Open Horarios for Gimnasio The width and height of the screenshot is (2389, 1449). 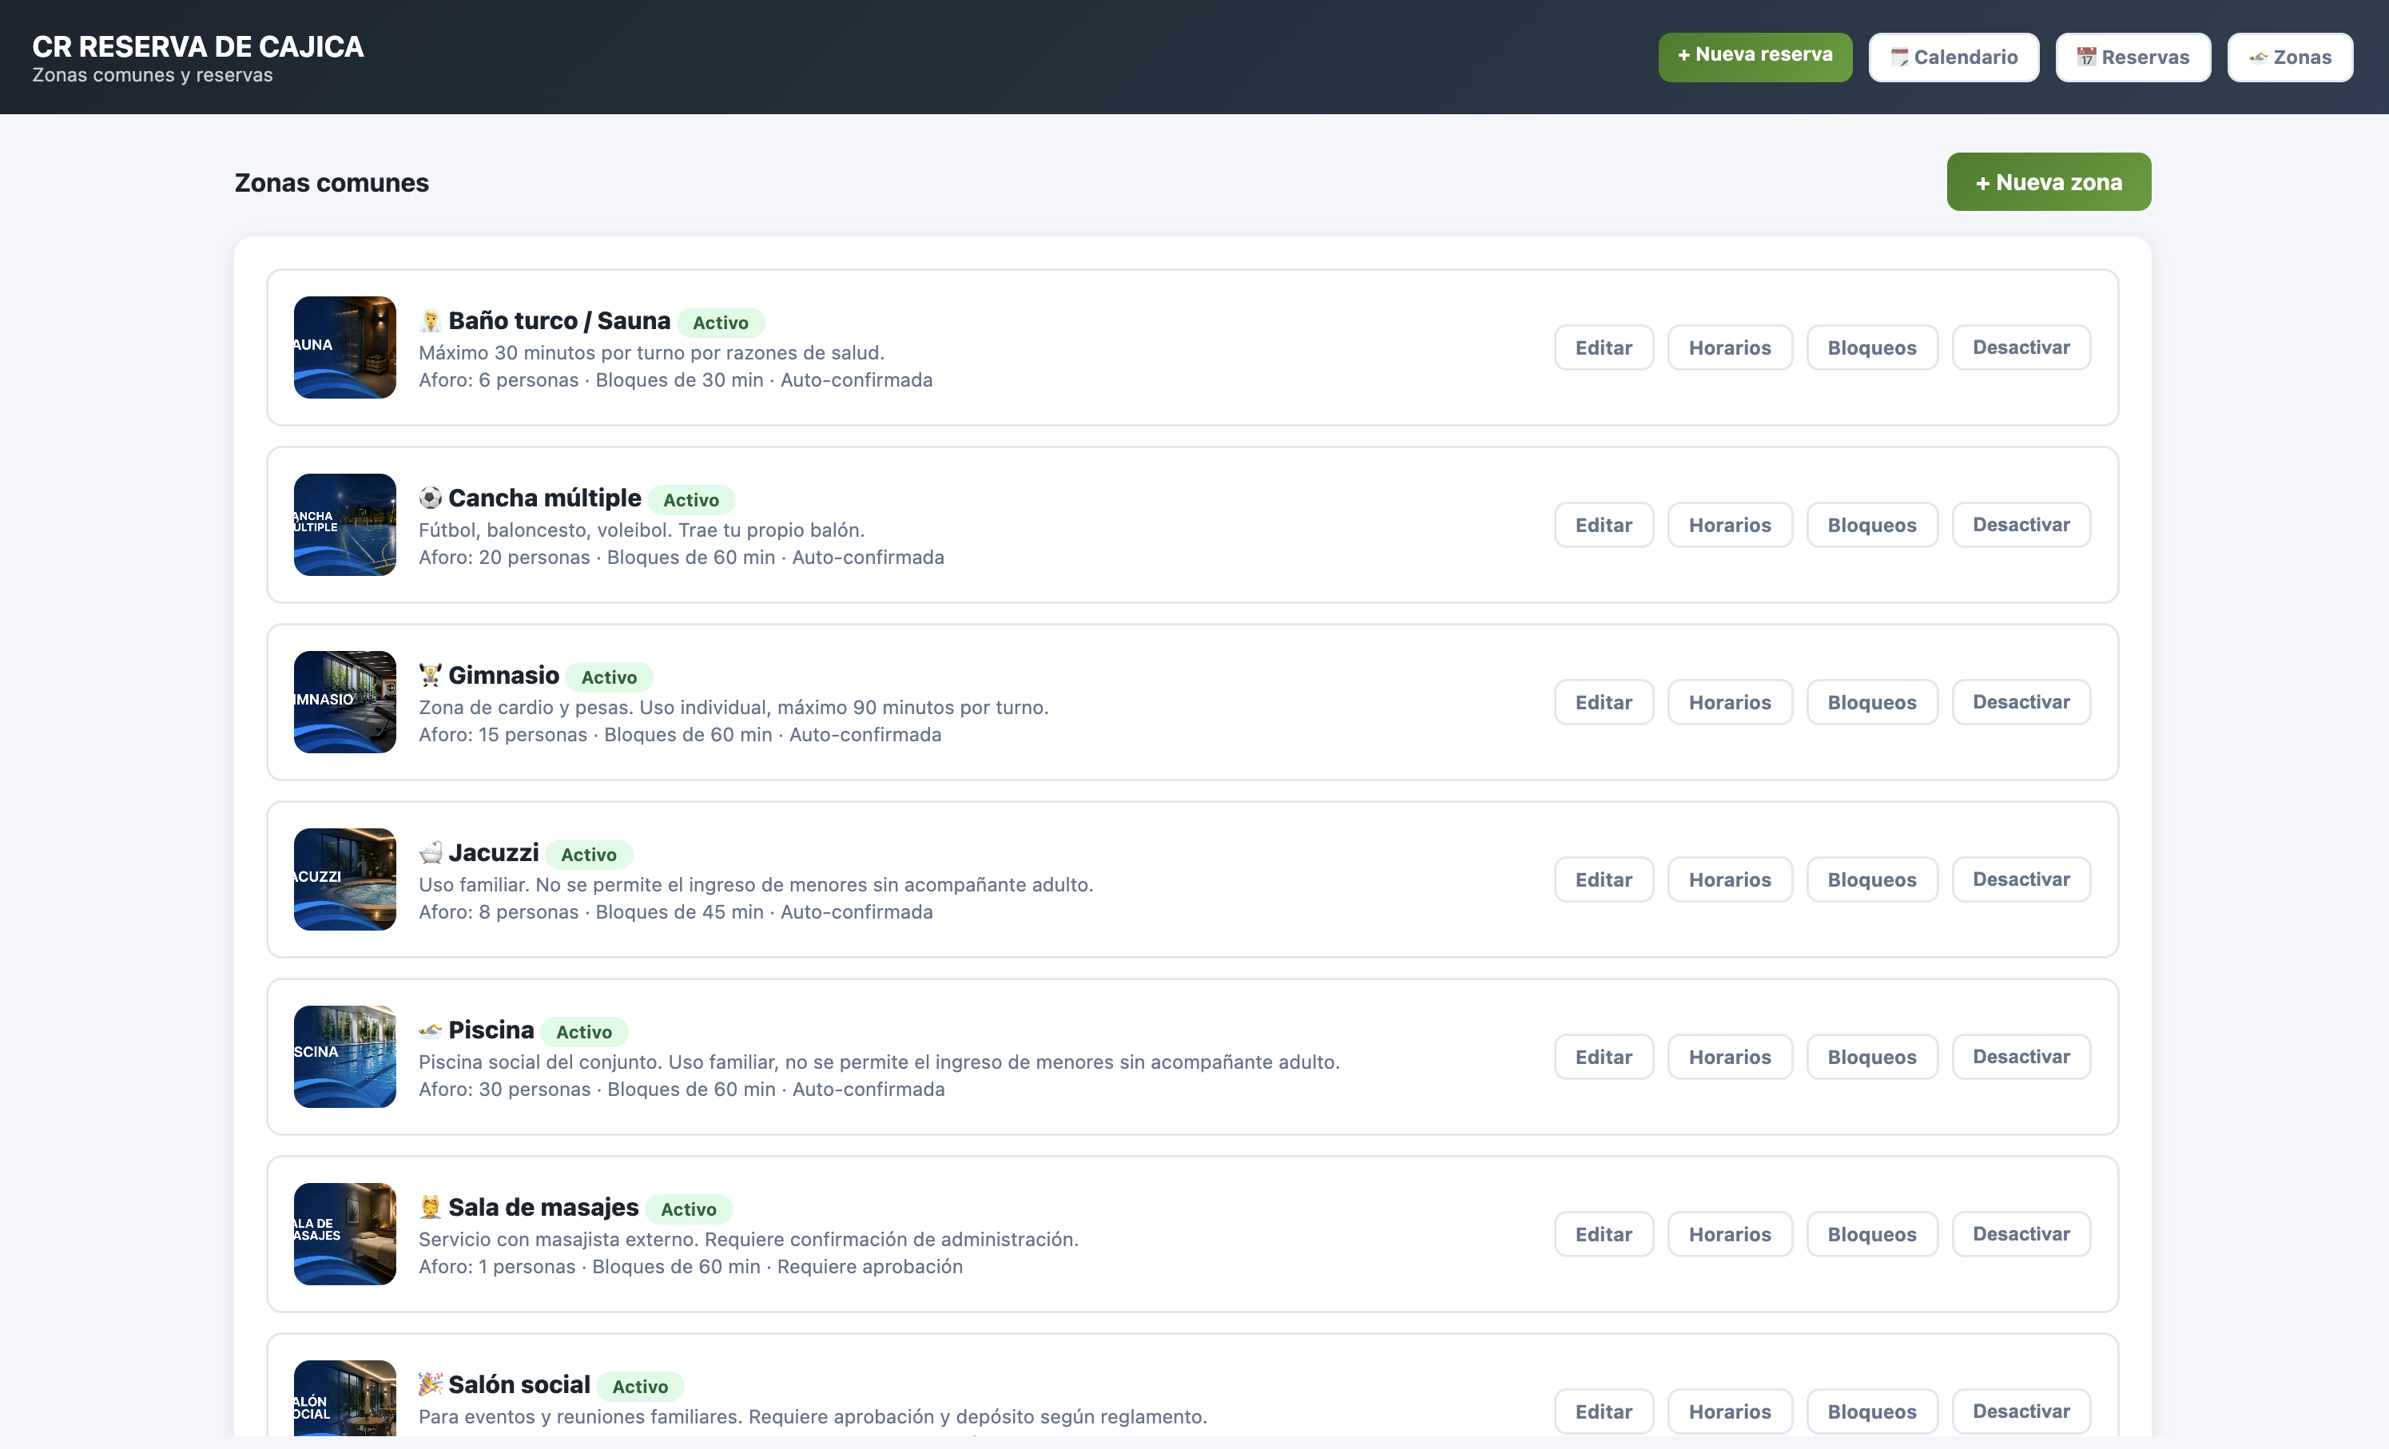(1730, 701)
